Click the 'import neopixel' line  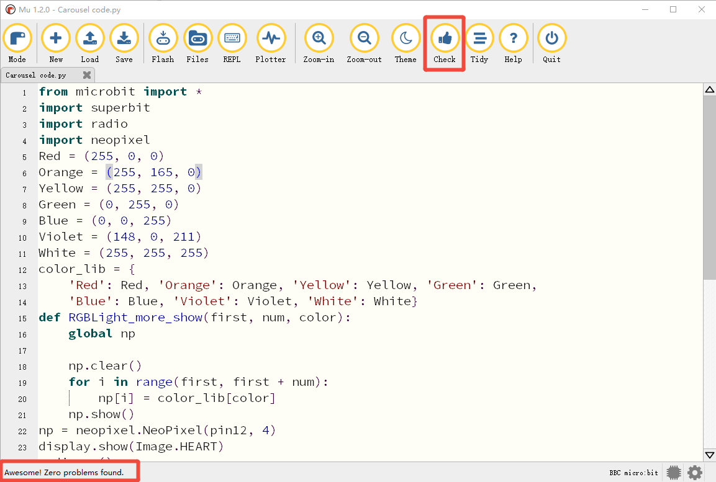point(94,140)
